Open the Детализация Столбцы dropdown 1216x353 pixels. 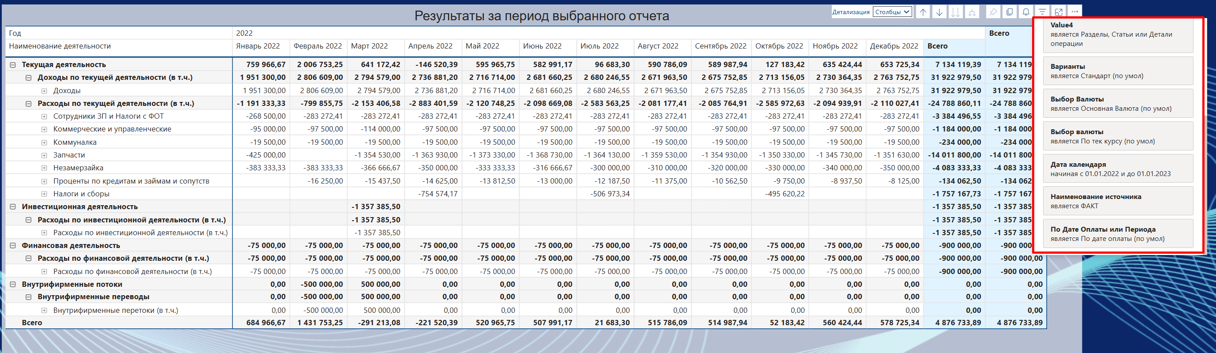pyautogui.click(x=892, y=12)
